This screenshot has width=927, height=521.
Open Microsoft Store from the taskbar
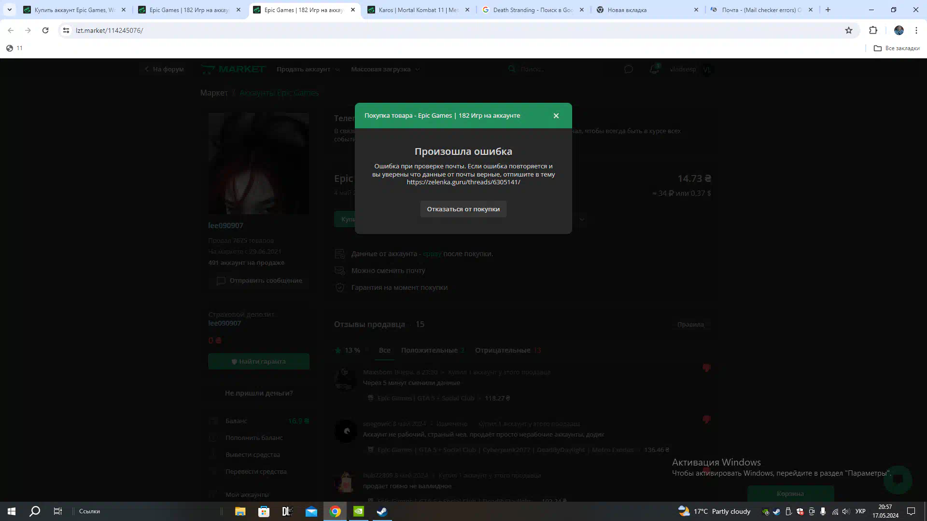(264, 511)
